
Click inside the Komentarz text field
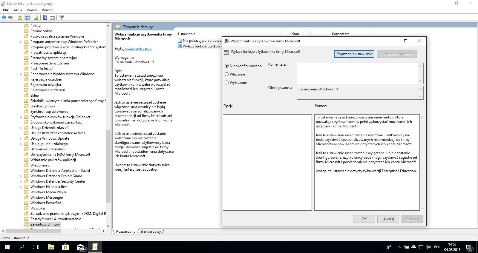(357, 73)
